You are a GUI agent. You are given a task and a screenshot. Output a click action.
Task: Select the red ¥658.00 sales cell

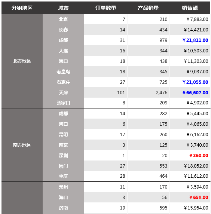point(190,197)
